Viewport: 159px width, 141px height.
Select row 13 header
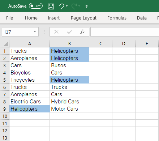coord(5,138)
